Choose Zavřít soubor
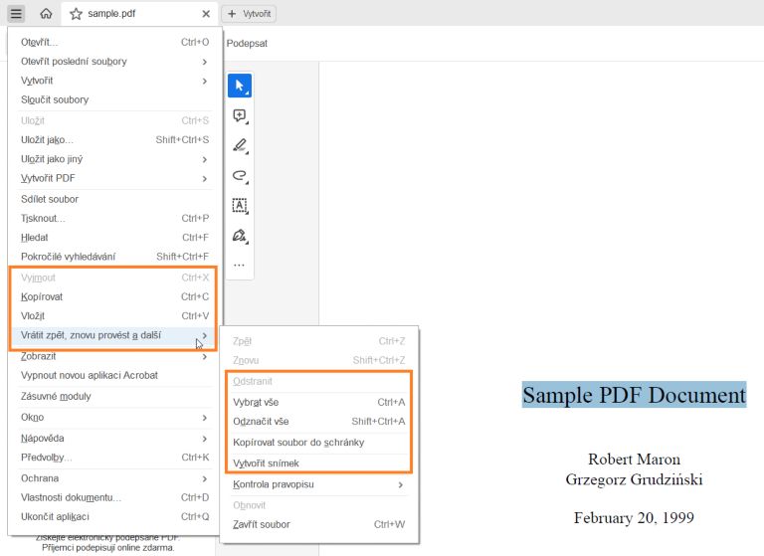The image size is (764, 556). tap(319, 524)
